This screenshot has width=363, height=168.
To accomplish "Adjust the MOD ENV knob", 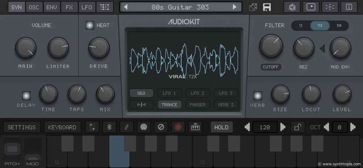I will pos(340,48).
